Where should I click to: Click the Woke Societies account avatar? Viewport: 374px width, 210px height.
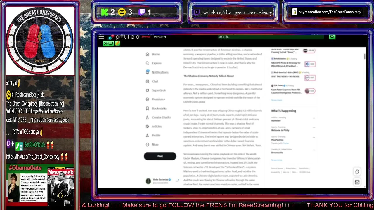point(148,181)
